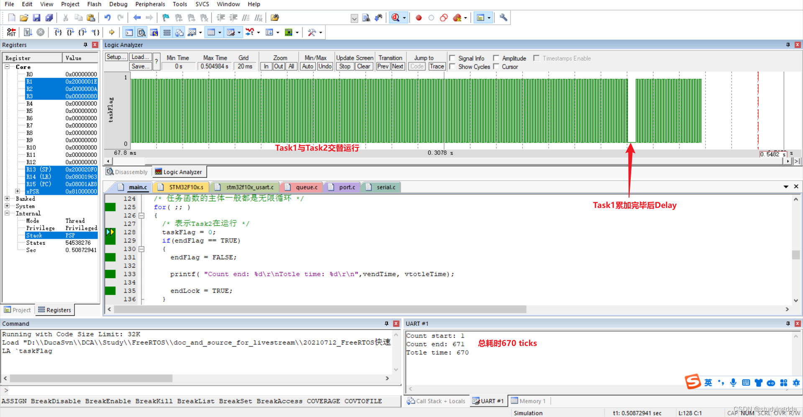Click the Run icon in the debug toolbar
The height and width of the screenshot is (417, 803).
click(x=28, y=32)
